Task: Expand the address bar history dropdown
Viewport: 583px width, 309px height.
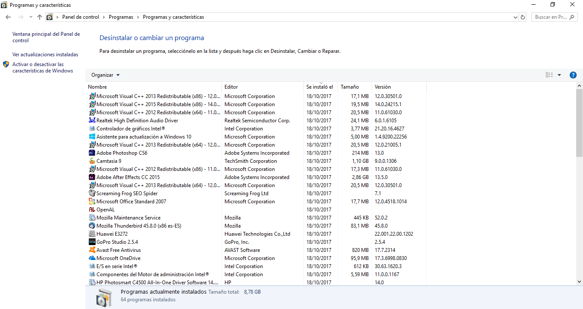Action: [x=515, y=17]
